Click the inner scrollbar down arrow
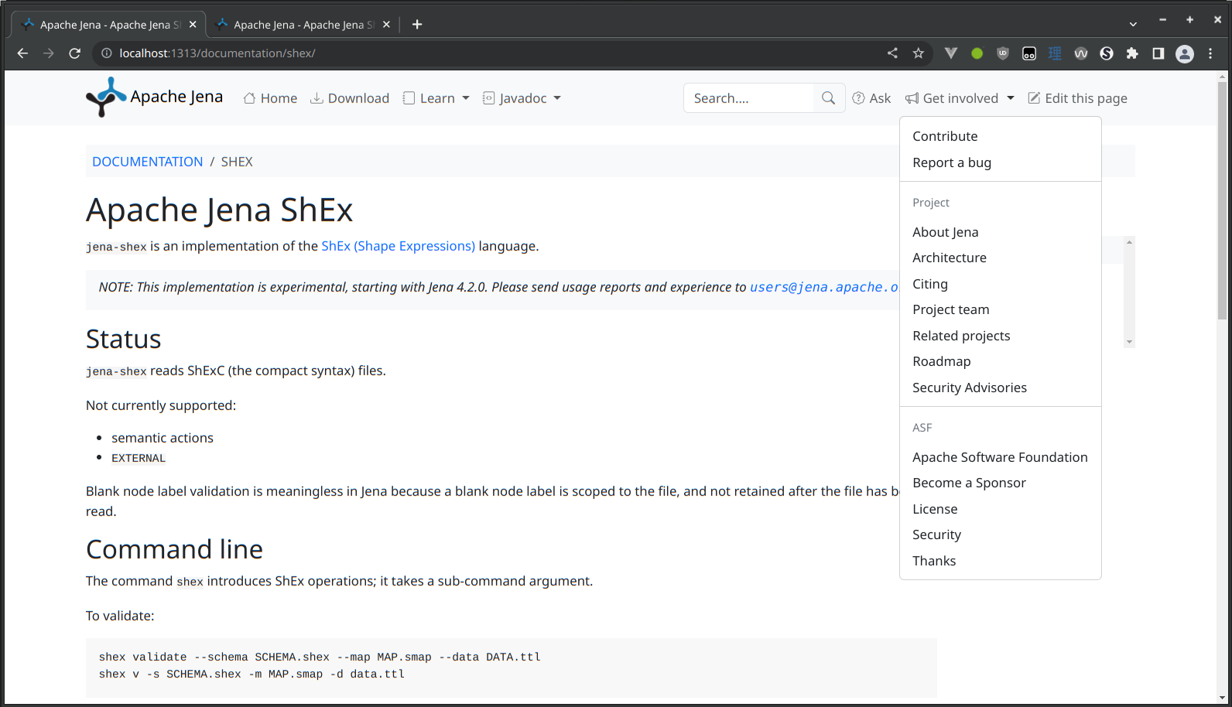 pos(1129,342)
